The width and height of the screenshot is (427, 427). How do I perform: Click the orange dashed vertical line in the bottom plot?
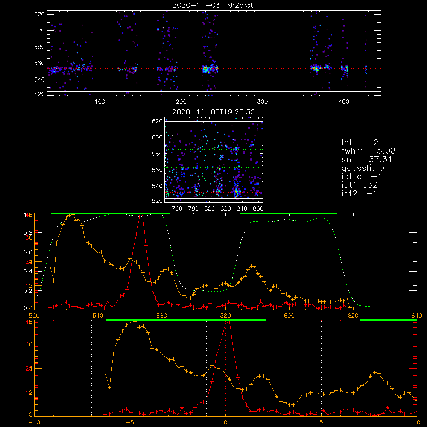coord(135,369)
